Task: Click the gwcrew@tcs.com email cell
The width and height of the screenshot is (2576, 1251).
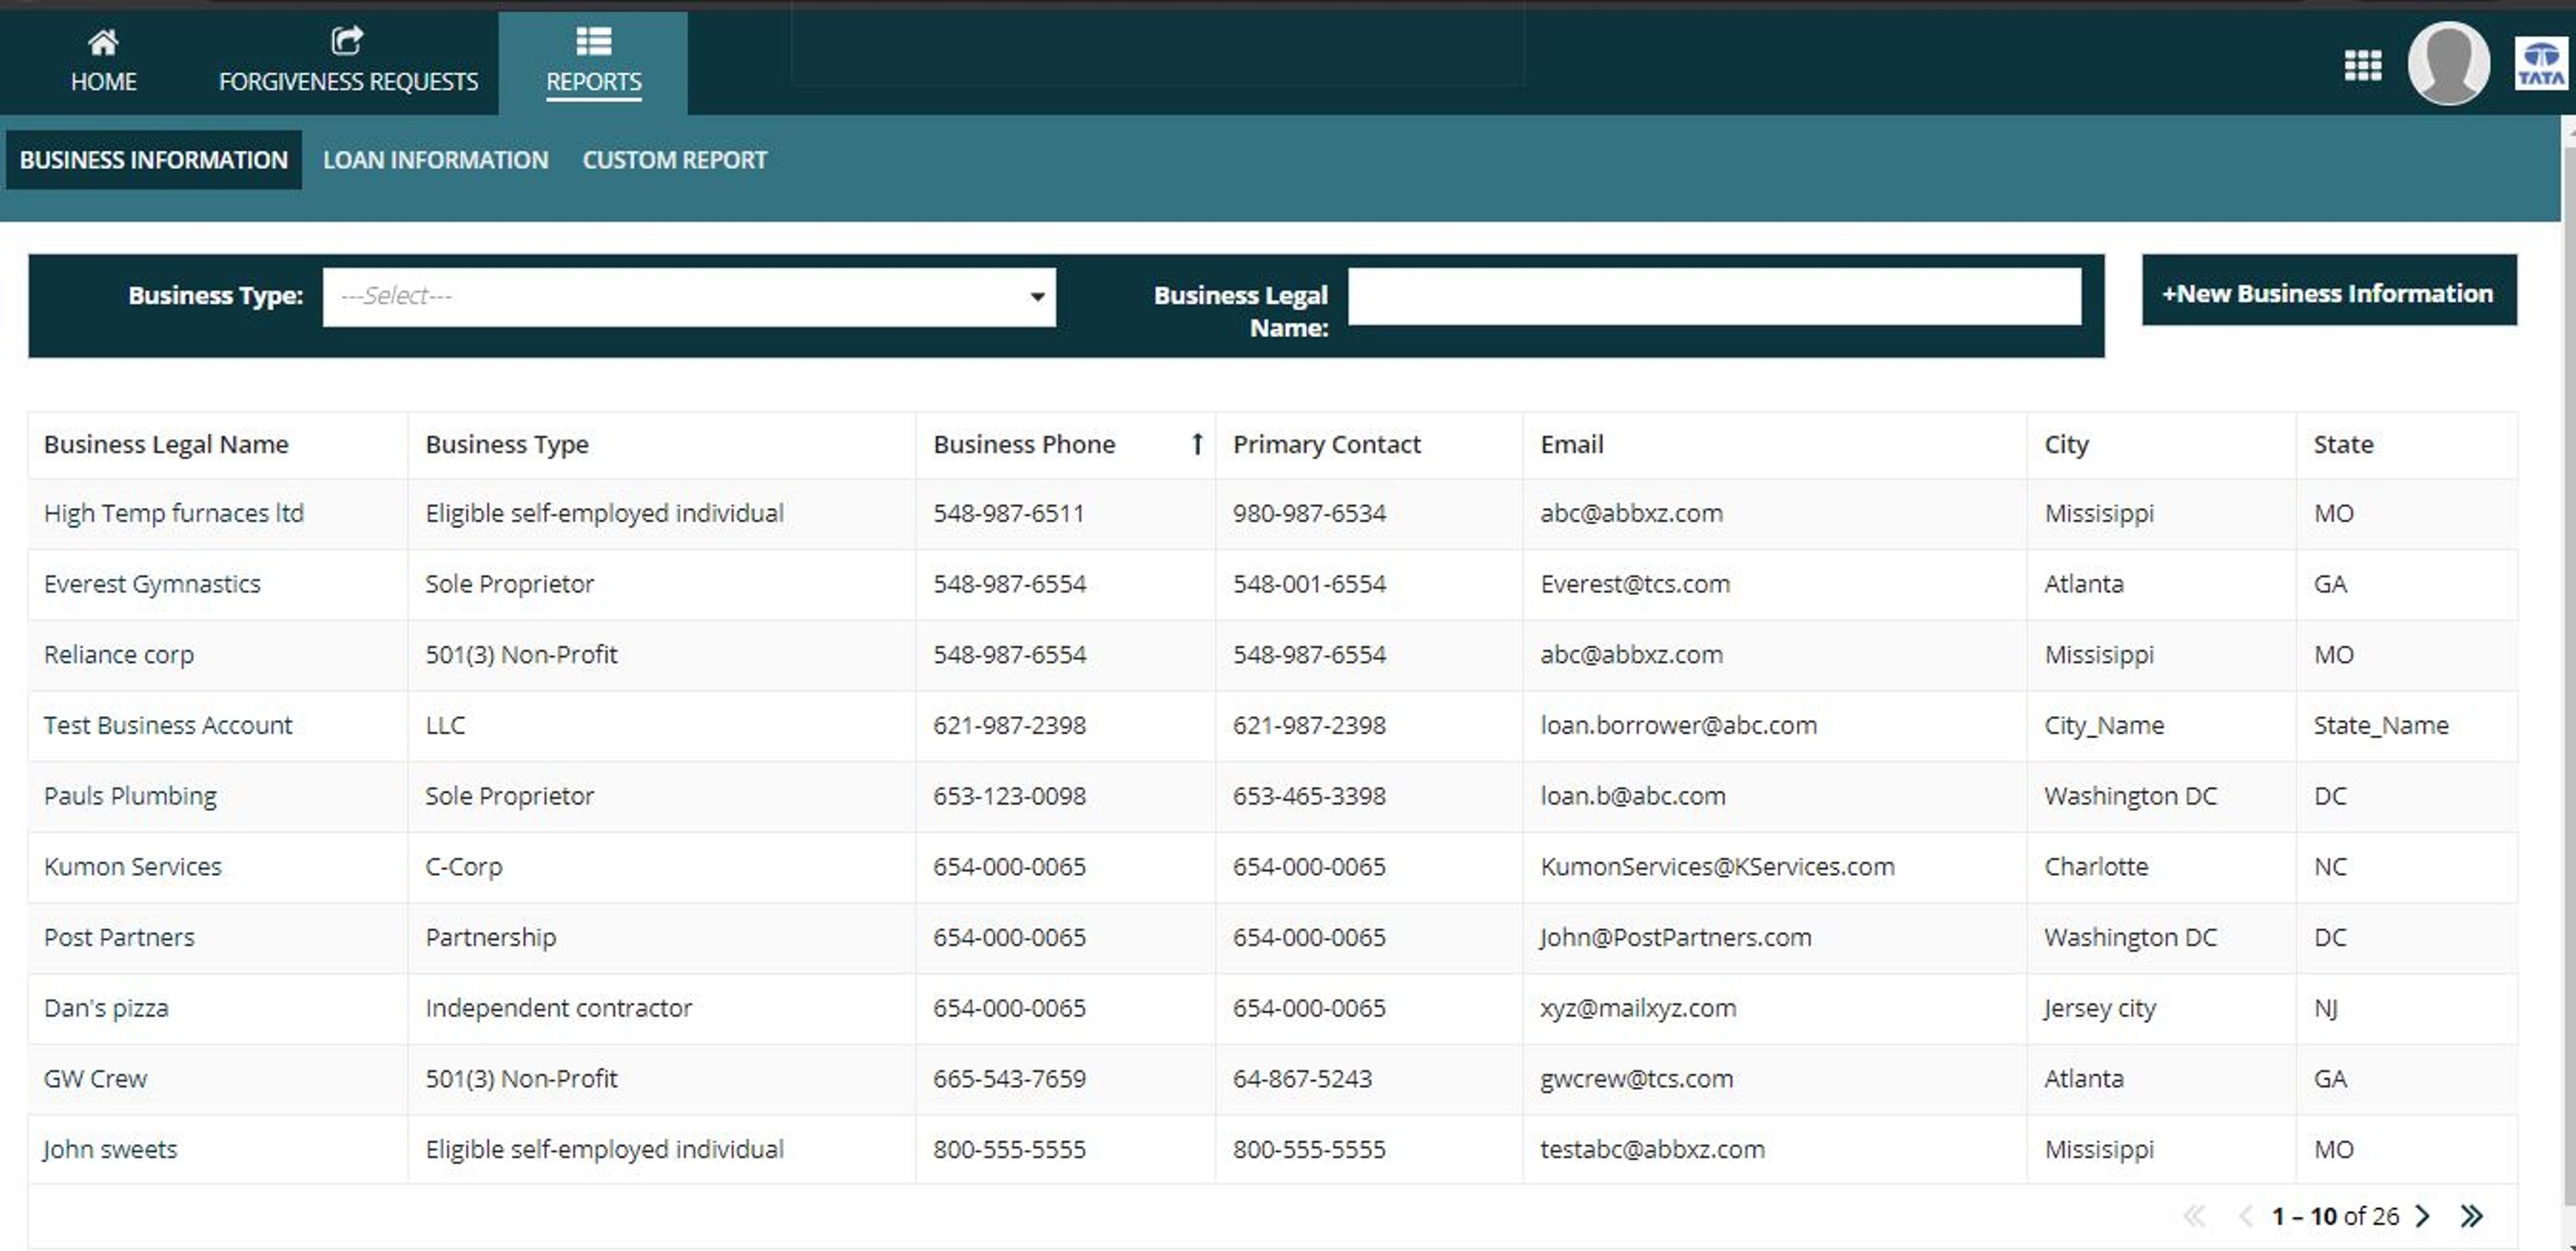Action: pos(1636,1079)
